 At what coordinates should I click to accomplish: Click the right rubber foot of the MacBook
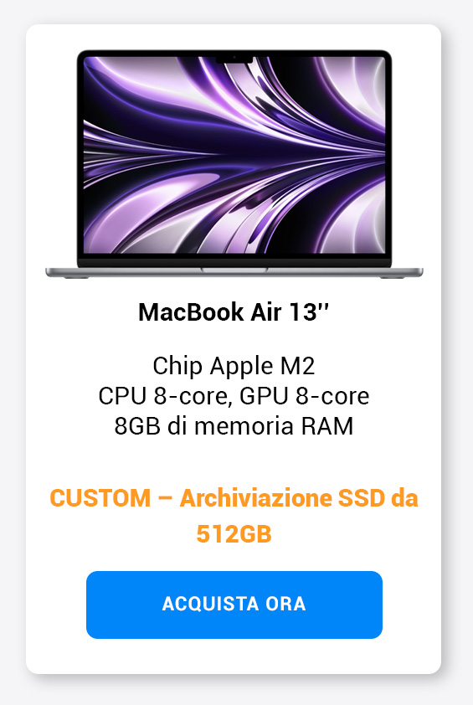(392, 277)
